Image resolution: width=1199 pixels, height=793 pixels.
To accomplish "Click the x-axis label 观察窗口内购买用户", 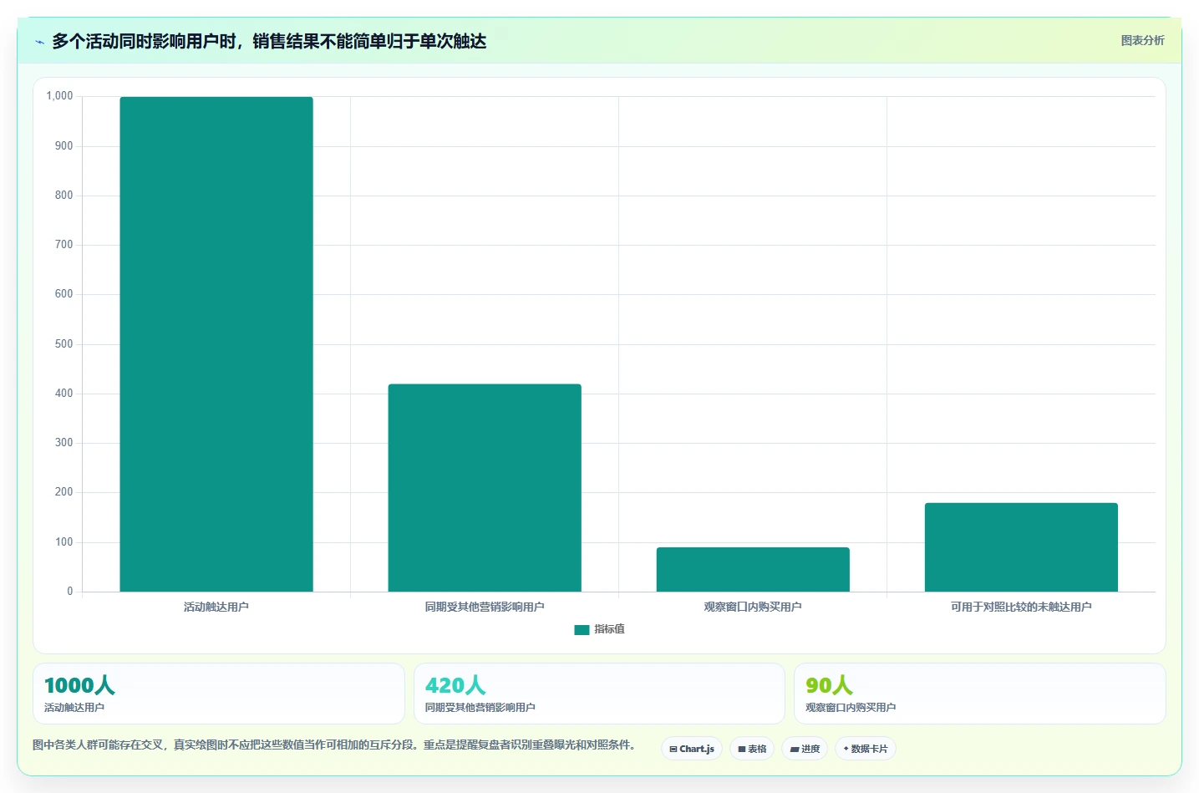I will point(753,607).
